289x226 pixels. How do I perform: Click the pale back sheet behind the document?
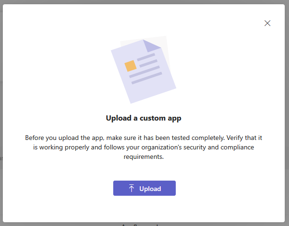point(168,52)
